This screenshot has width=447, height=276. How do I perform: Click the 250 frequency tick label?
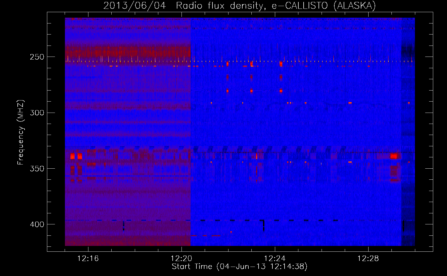(37, 57)
